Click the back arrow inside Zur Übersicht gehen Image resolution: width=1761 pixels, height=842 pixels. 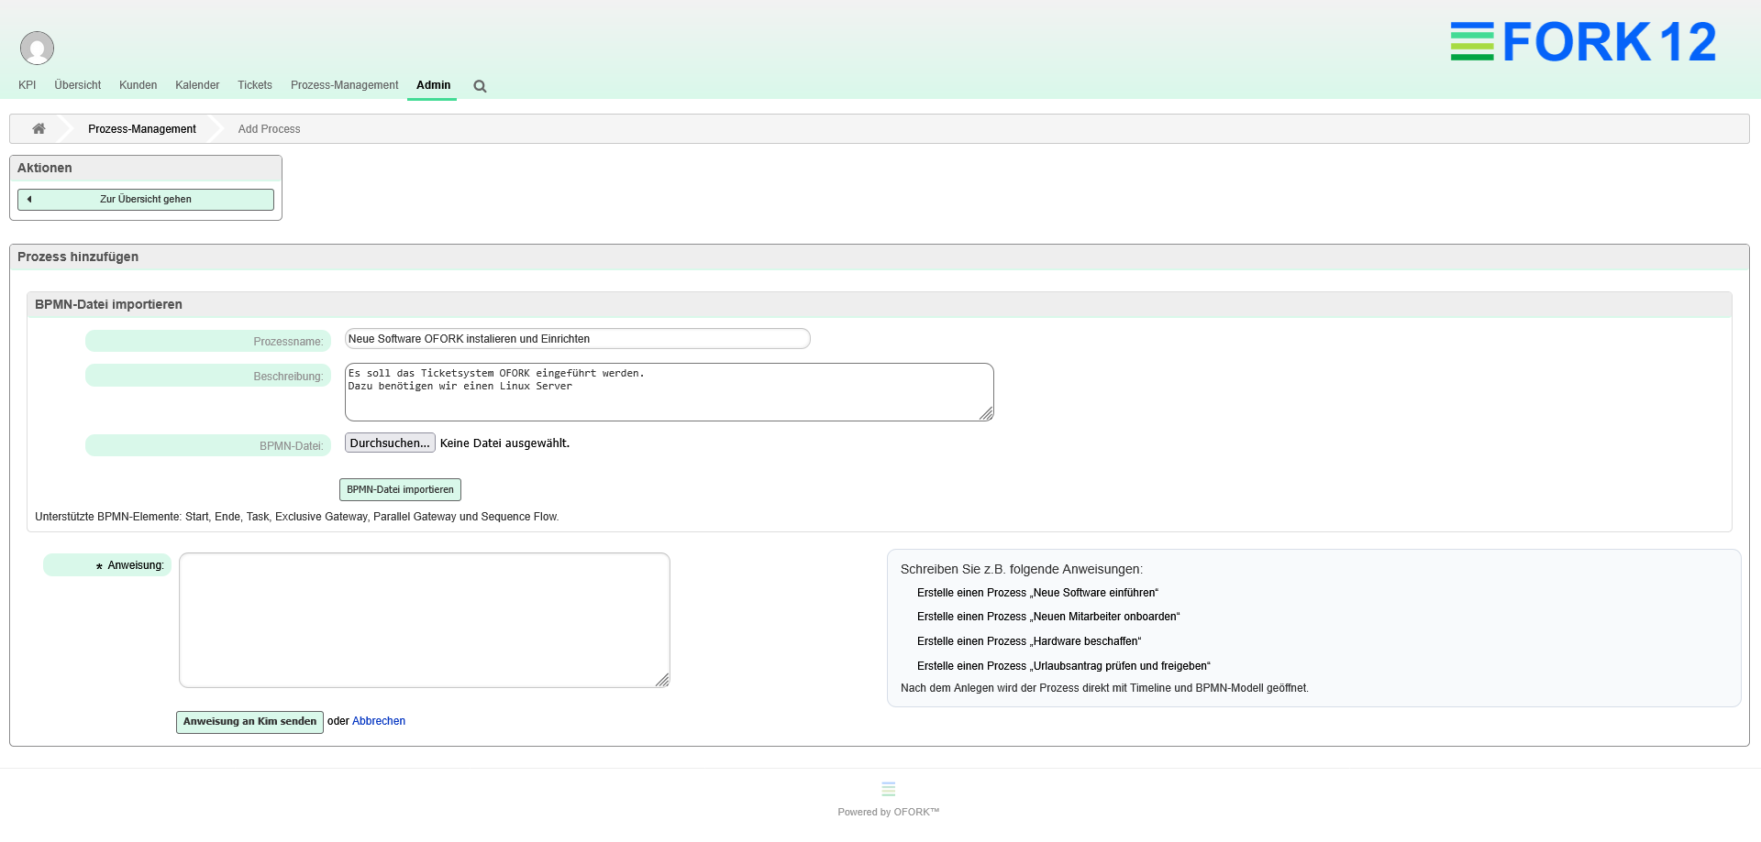pyautogui.click(x=28, y=199)
